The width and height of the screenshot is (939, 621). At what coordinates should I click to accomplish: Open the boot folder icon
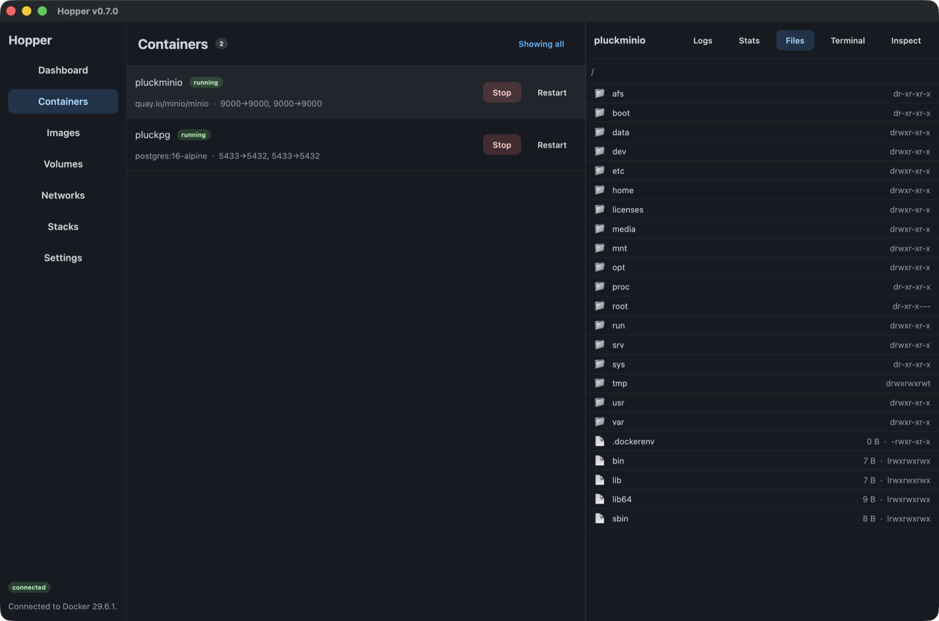click(x=600, y=113)
